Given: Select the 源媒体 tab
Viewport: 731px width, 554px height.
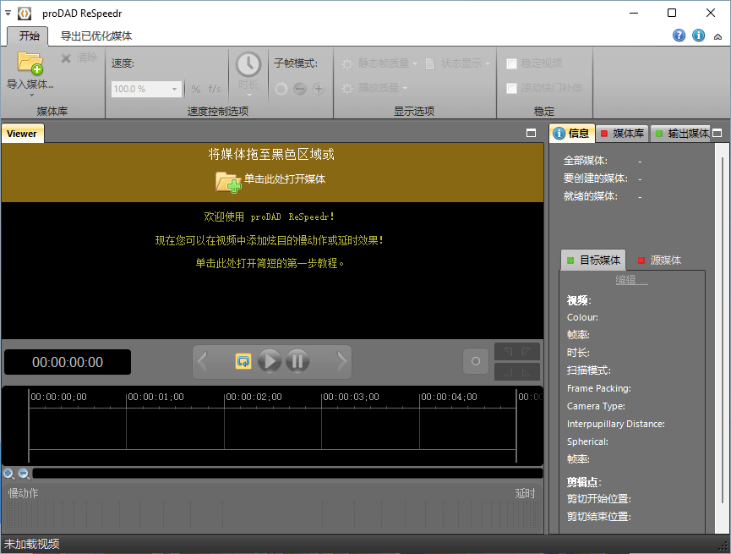Looking at the screenshot, I should pos(659,260).
